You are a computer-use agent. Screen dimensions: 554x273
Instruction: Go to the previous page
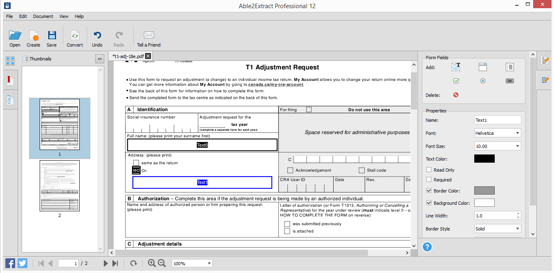pyautogui.click(x=51, y=264)
